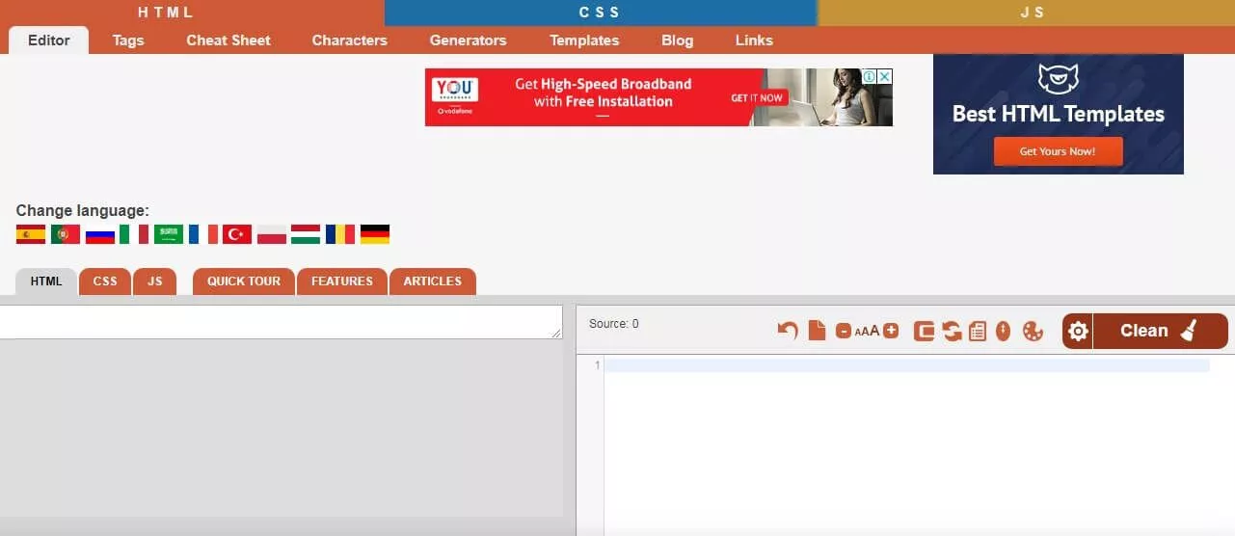Viewport: 1235px width, 536px height.
Task: Select the Turkish flag
Action: 237,234
